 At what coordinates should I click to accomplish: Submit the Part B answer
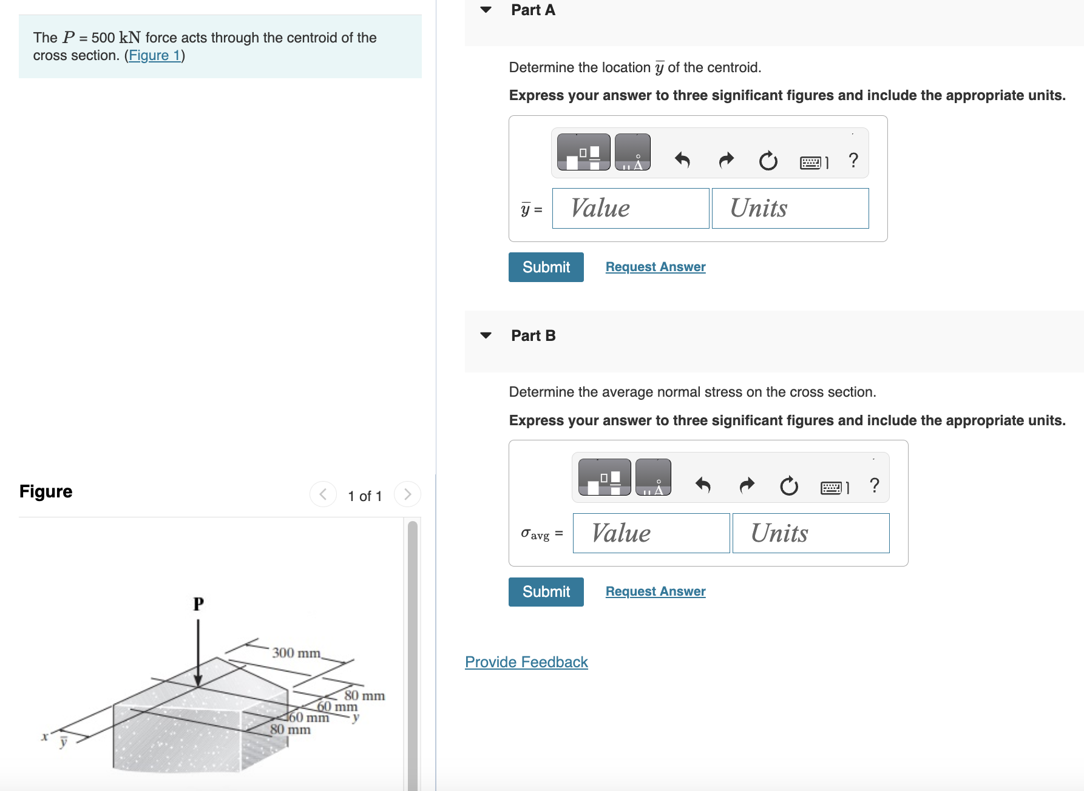click(x=545, y=591)
